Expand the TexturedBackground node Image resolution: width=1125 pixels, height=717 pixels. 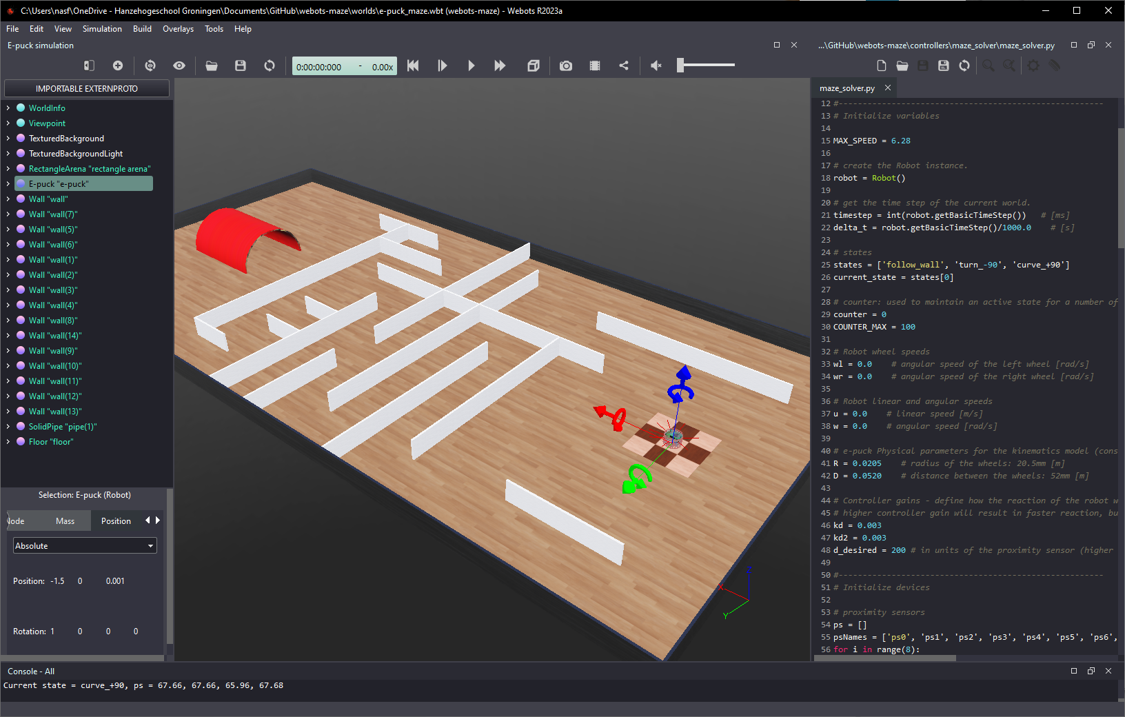[x=8, y=139]
